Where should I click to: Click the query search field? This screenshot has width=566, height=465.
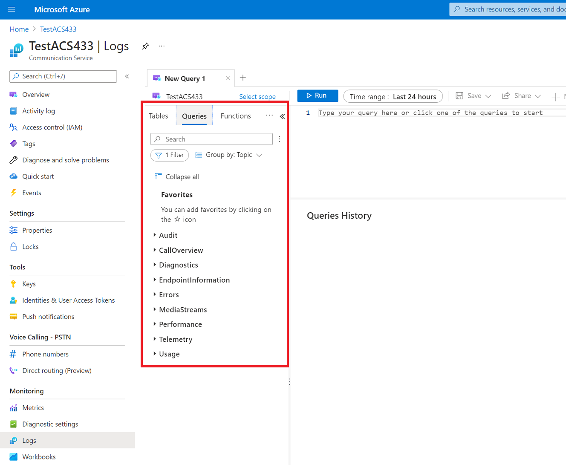pos(211,139)
